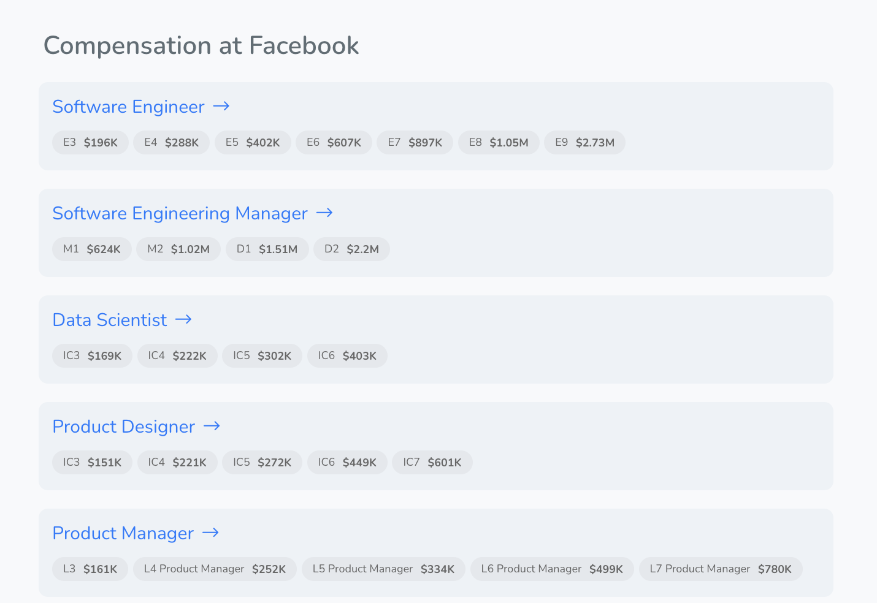The image size is (877, 603).
Task: Select the E4 $288K level chip
Action: [172, 142]
